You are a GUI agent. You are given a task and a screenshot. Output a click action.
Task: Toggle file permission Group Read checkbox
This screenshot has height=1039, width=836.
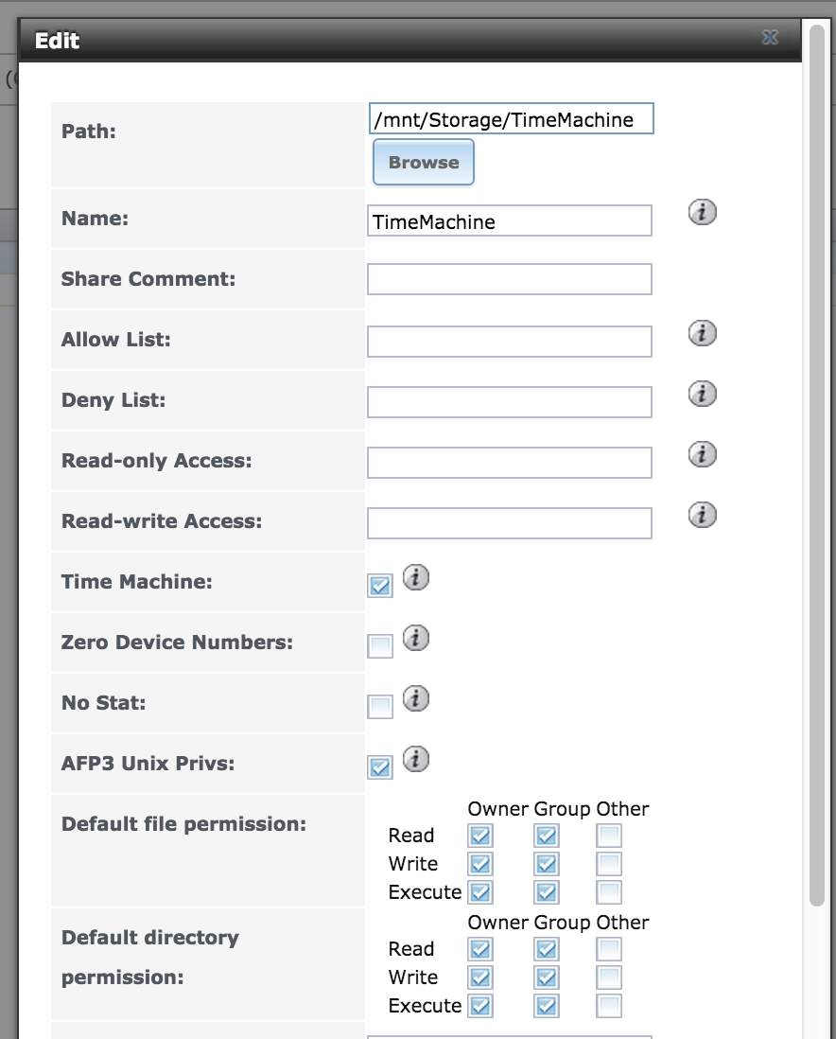(547, 836)
